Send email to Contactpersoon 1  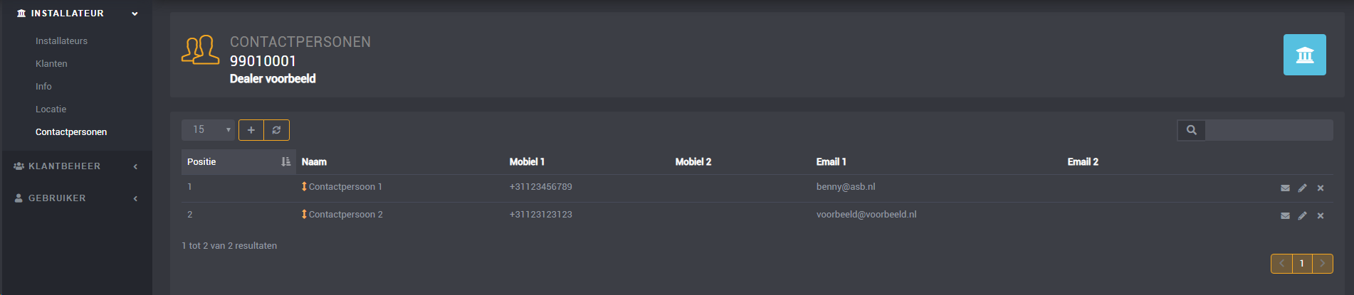(x=1285, y=188)
